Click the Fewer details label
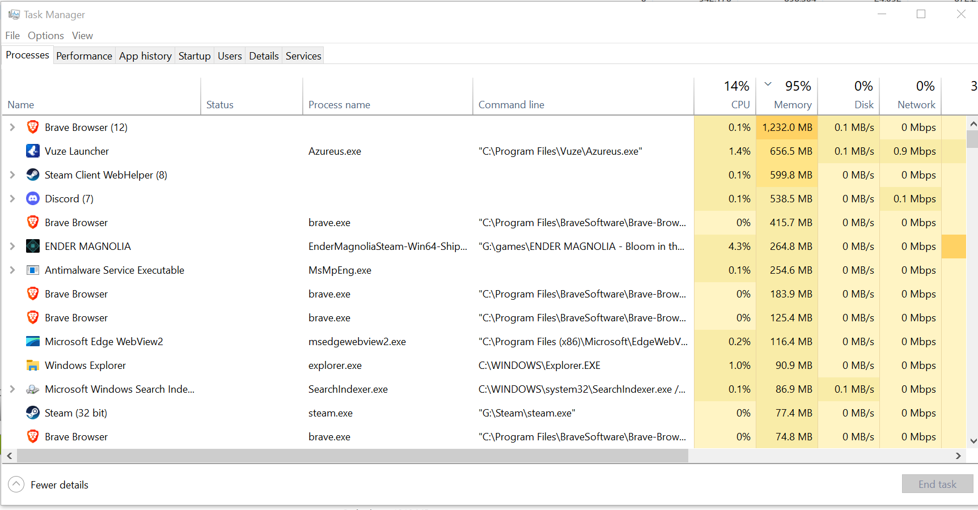Viewport: 978px width, 510px height. (60, 484)
